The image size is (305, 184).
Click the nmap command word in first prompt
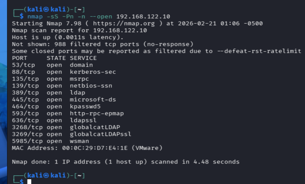coord(35,17)
